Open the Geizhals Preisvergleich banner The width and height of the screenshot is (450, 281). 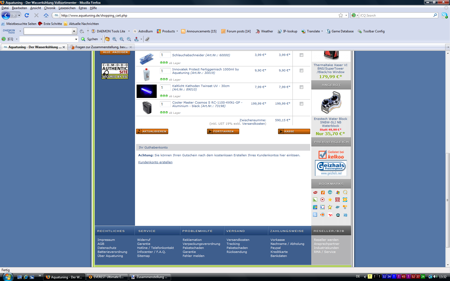pyautogui.click(x=331, y=168)
